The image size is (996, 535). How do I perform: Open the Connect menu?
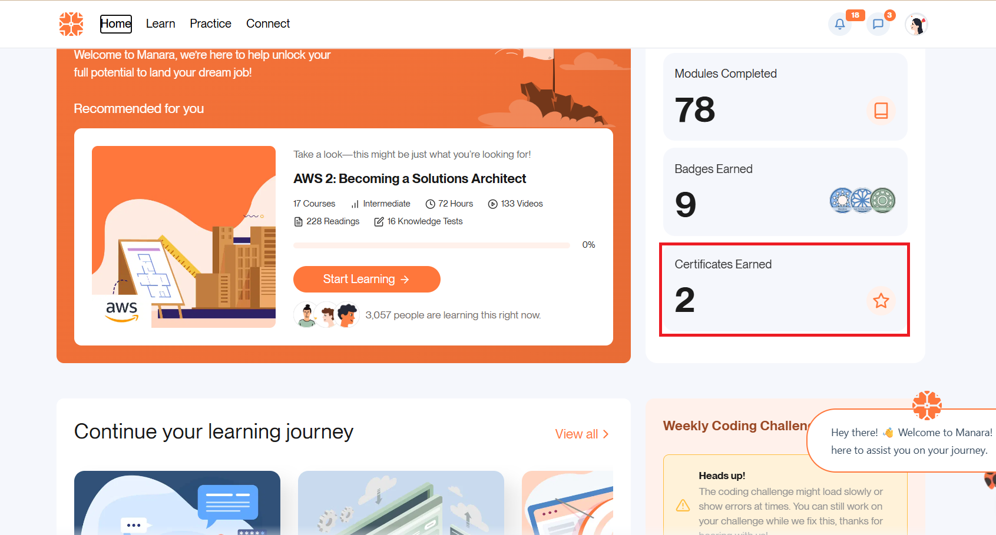pos(268,24)
